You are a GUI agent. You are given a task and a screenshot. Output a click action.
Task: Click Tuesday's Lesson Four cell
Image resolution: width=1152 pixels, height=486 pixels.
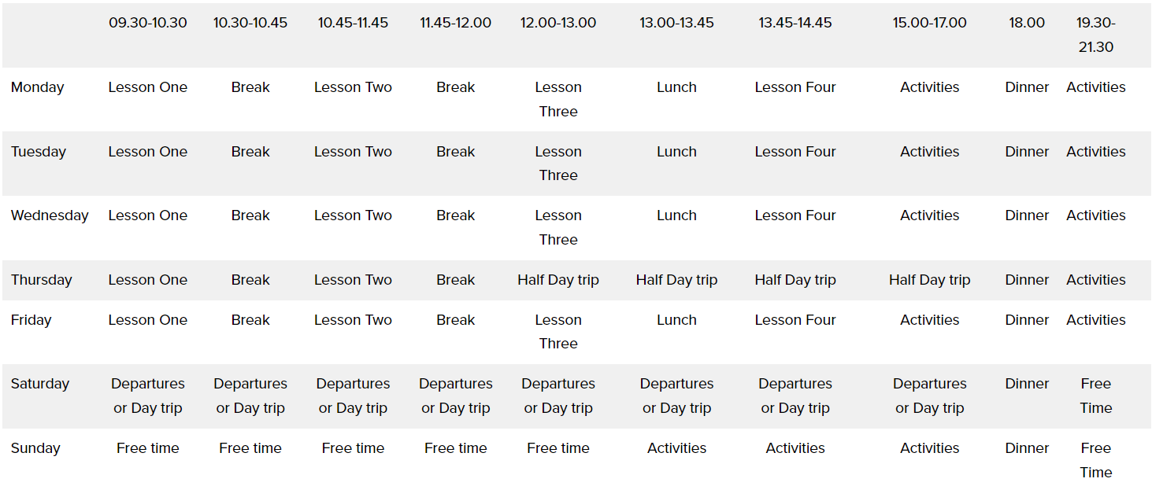pos(795,152)
